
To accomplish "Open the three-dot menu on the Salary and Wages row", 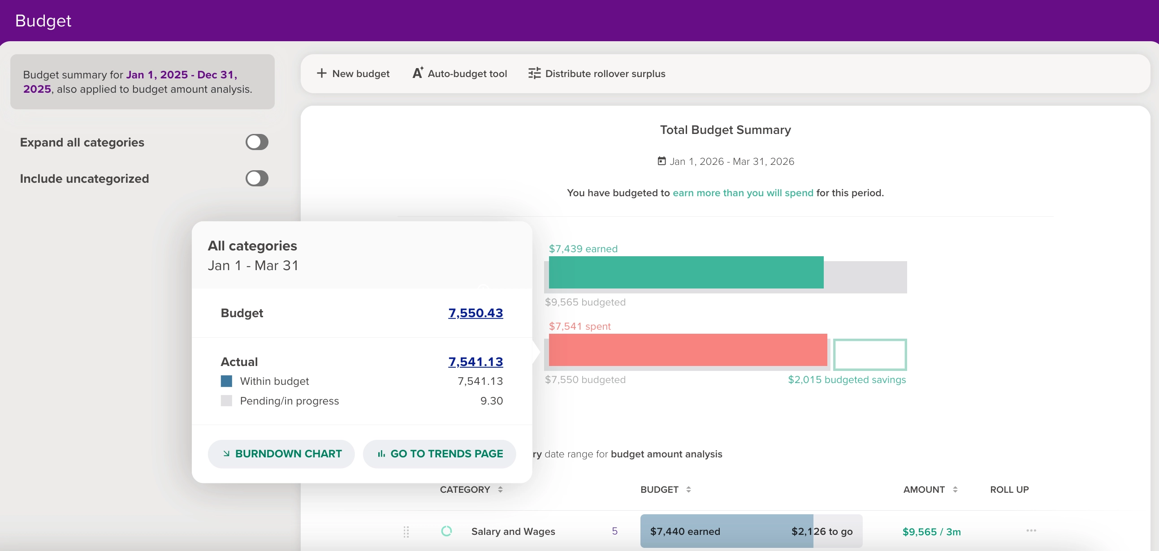I will (1031, 531).
